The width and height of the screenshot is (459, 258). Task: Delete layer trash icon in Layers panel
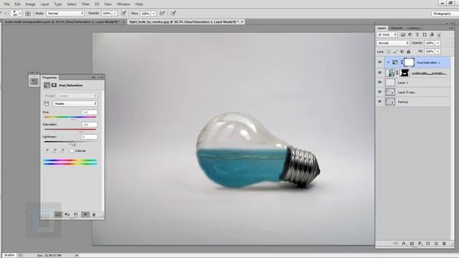coord(444,244)
